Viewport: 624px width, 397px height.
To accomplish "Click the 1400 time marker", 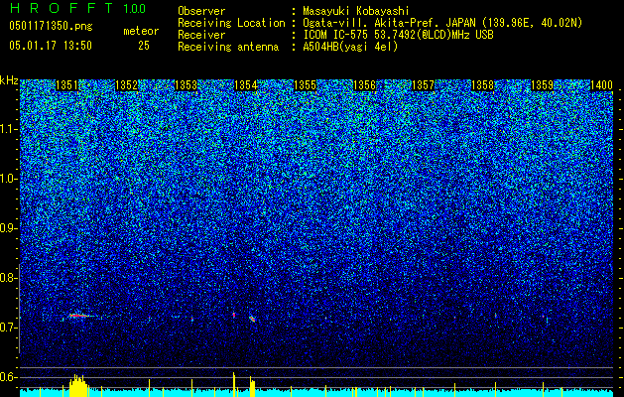I will (x=601, y=85).
